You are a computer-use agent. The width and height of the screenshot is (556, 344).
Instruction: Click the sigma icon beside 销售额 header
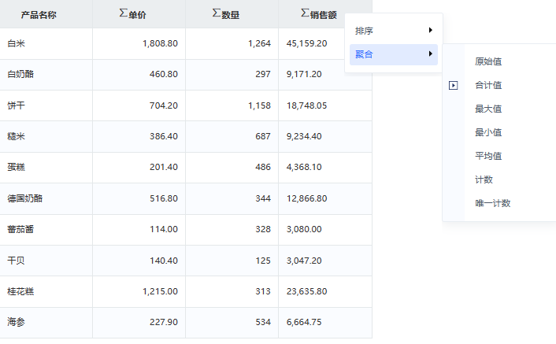[305, 13]
